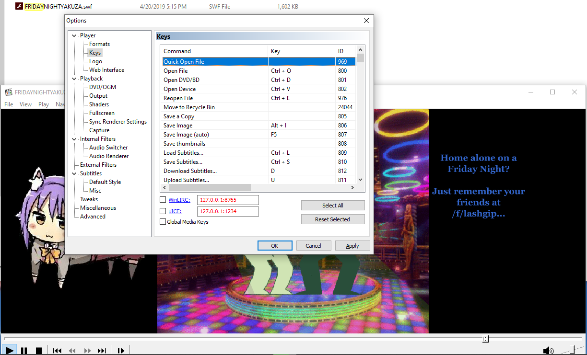Image resolution: width=587 pixels, height=355 pixels.
Task: Select the Open File command row
Action: tap(258, 71)
